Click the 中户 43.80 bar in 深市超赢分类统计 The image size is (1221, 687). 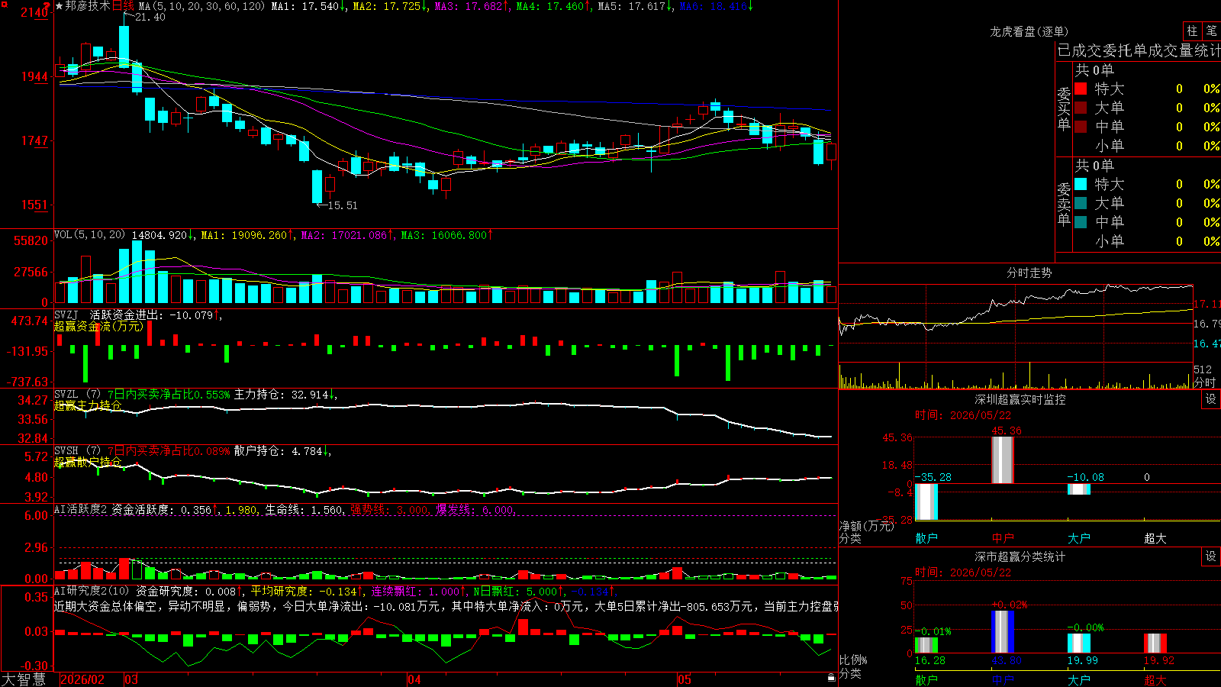coord(1003,631)
